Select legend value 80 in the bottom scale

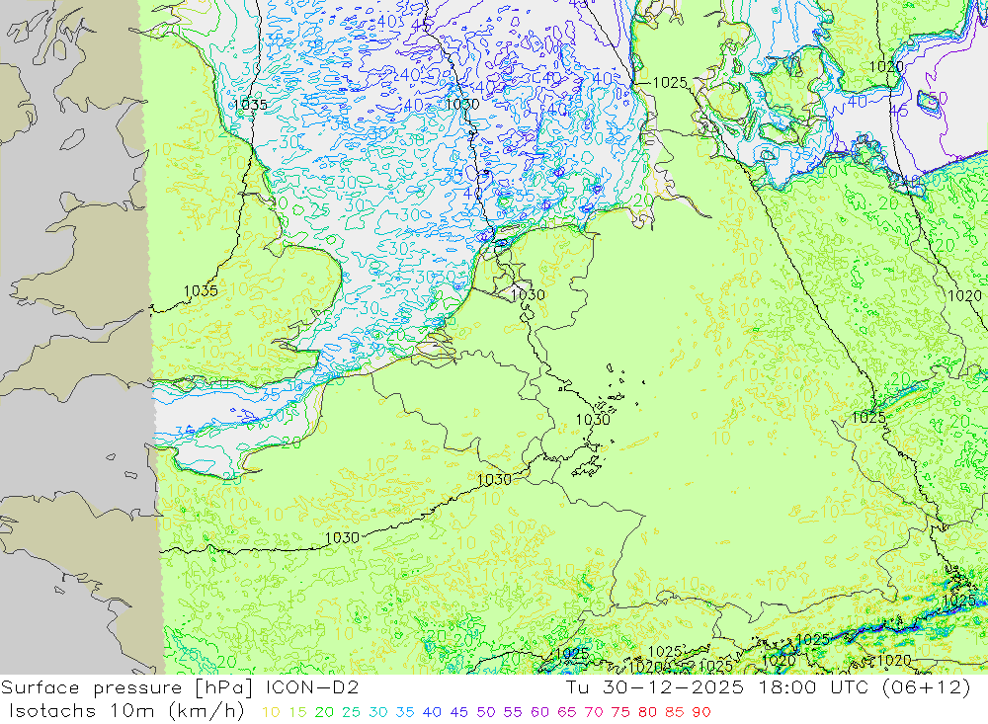[x=647, y=712]
